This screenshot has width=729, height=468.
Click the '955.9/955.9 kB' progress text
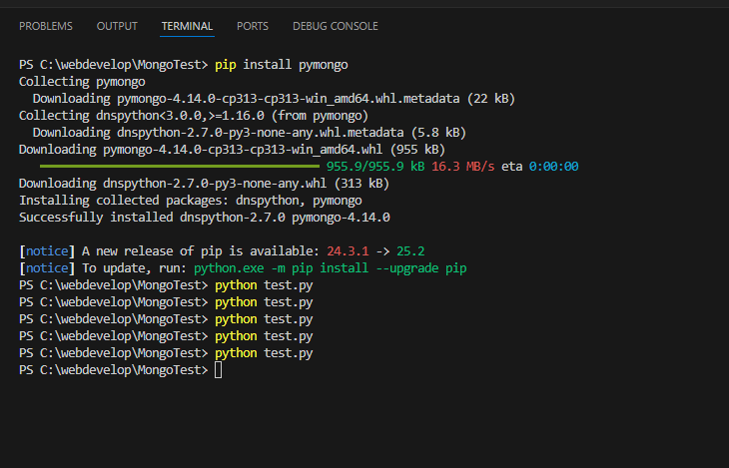[x=375, y=167]
